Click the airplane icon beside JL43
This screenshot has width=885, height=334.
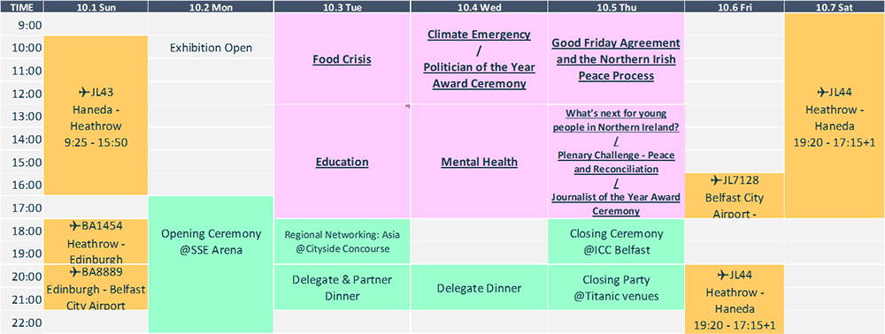pyautogui.click(x=85, y=92)
